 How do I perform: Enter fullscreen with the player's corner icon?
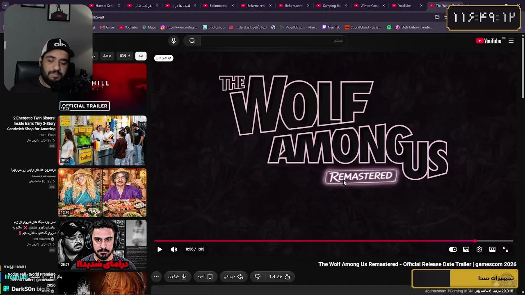[x=505, y=249]
